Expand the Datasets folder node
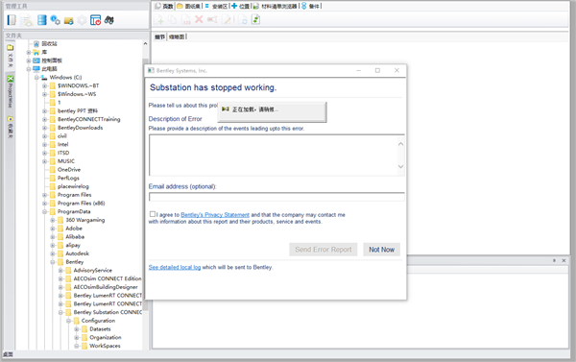 (x=77, y=329)
